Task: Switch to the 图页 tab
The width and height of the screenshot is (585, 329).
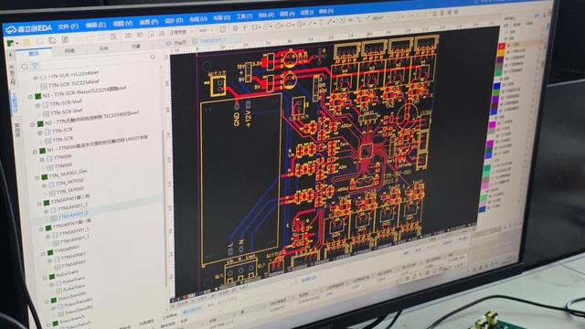Action: click(34, 54)
